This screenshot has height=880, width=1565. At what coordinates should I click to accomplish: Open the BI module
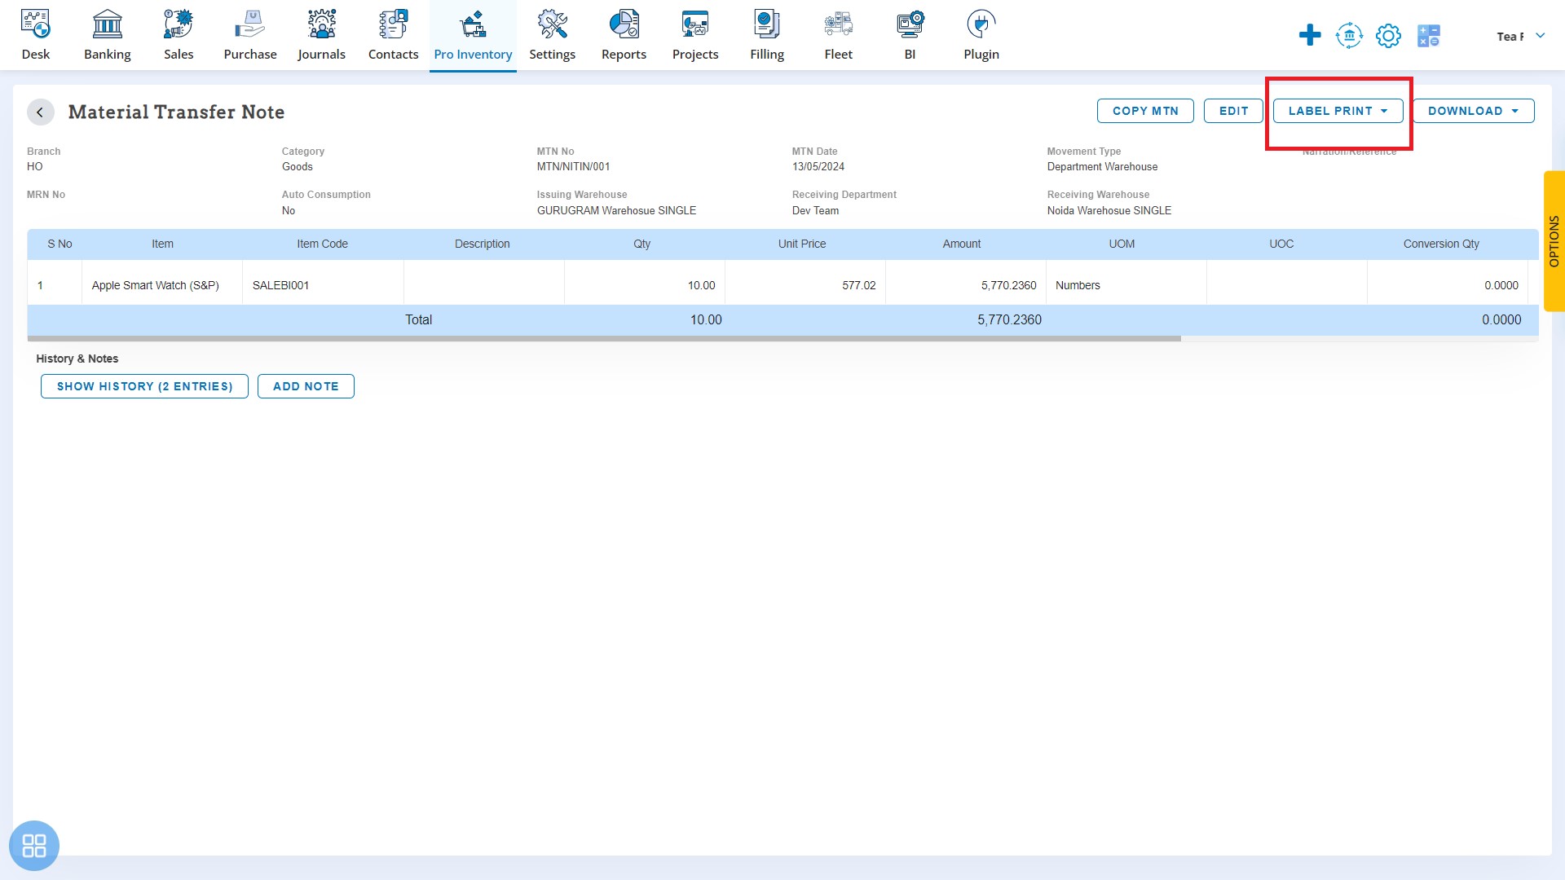tap(910, 36)
